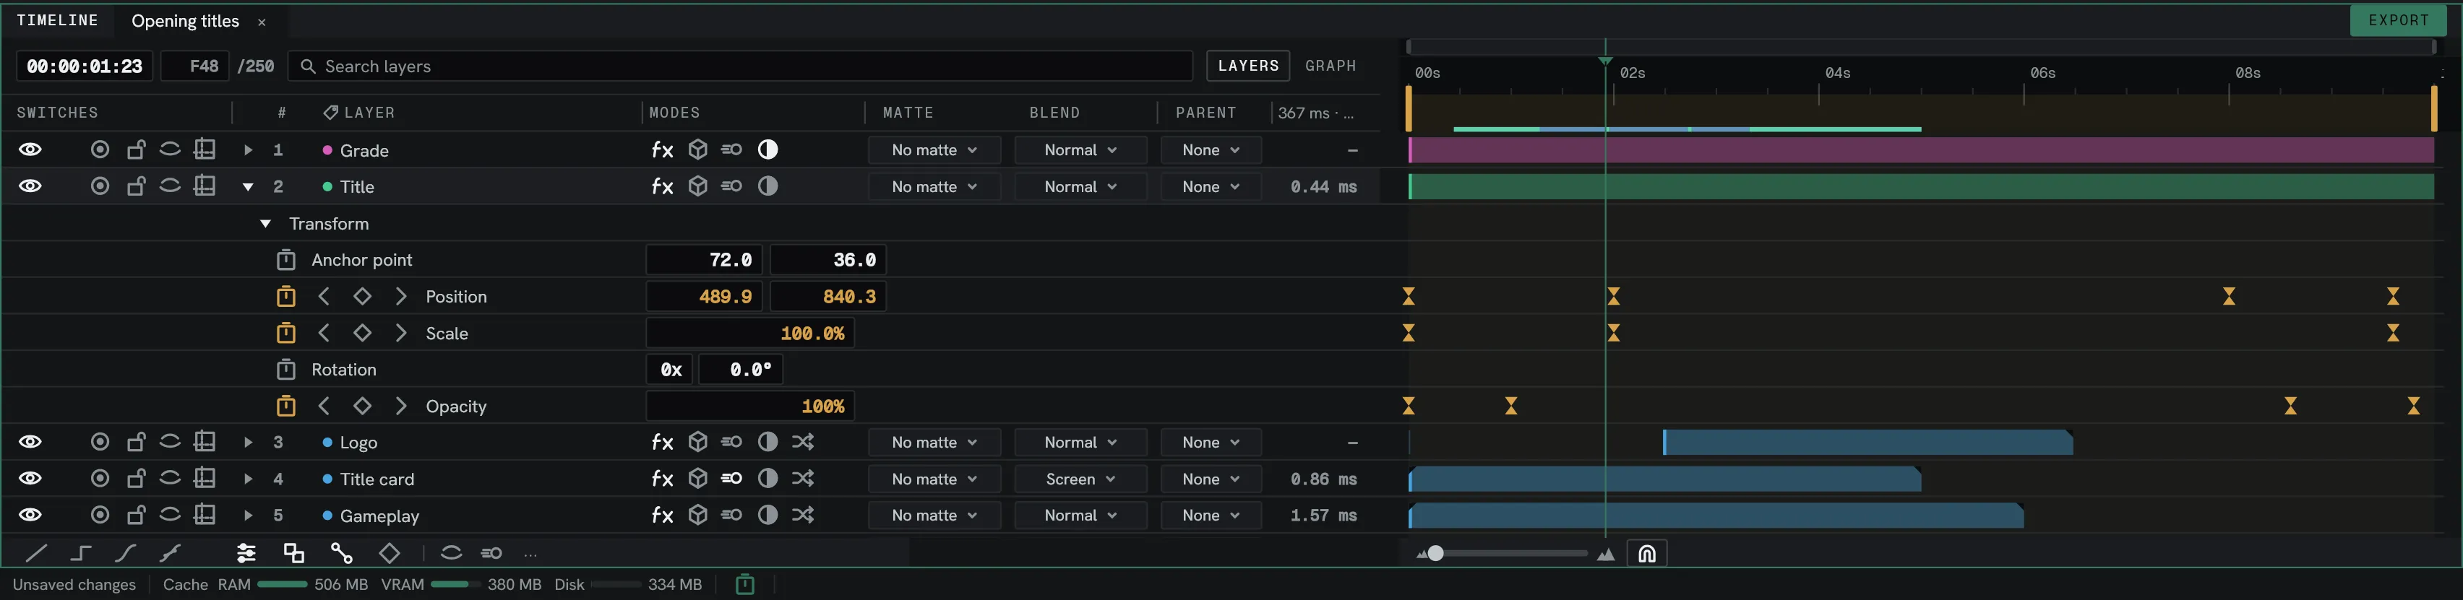
Task: Close the Opening titles tab
Action: click(x=262, y=22)
